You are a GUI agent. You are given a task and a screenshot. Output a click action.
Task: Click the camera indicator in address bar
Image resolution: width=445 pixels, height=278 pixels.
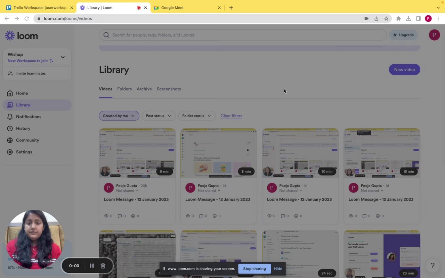tap(366, 18)
